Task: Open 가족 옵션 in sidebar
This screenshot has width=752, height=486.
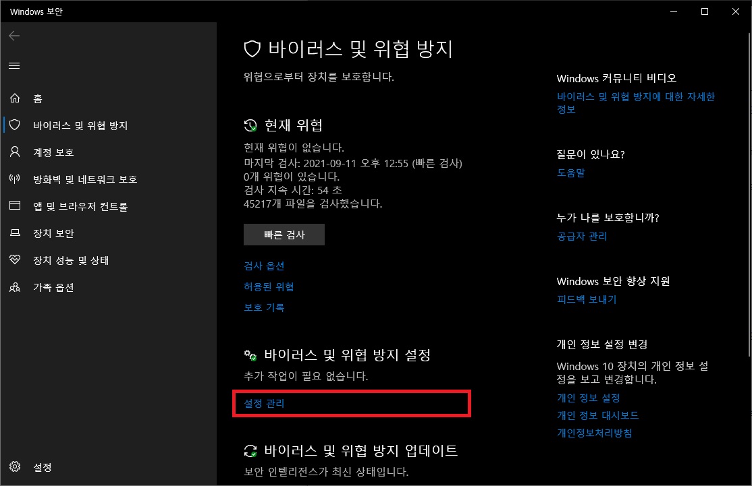Action: [53, 287]
